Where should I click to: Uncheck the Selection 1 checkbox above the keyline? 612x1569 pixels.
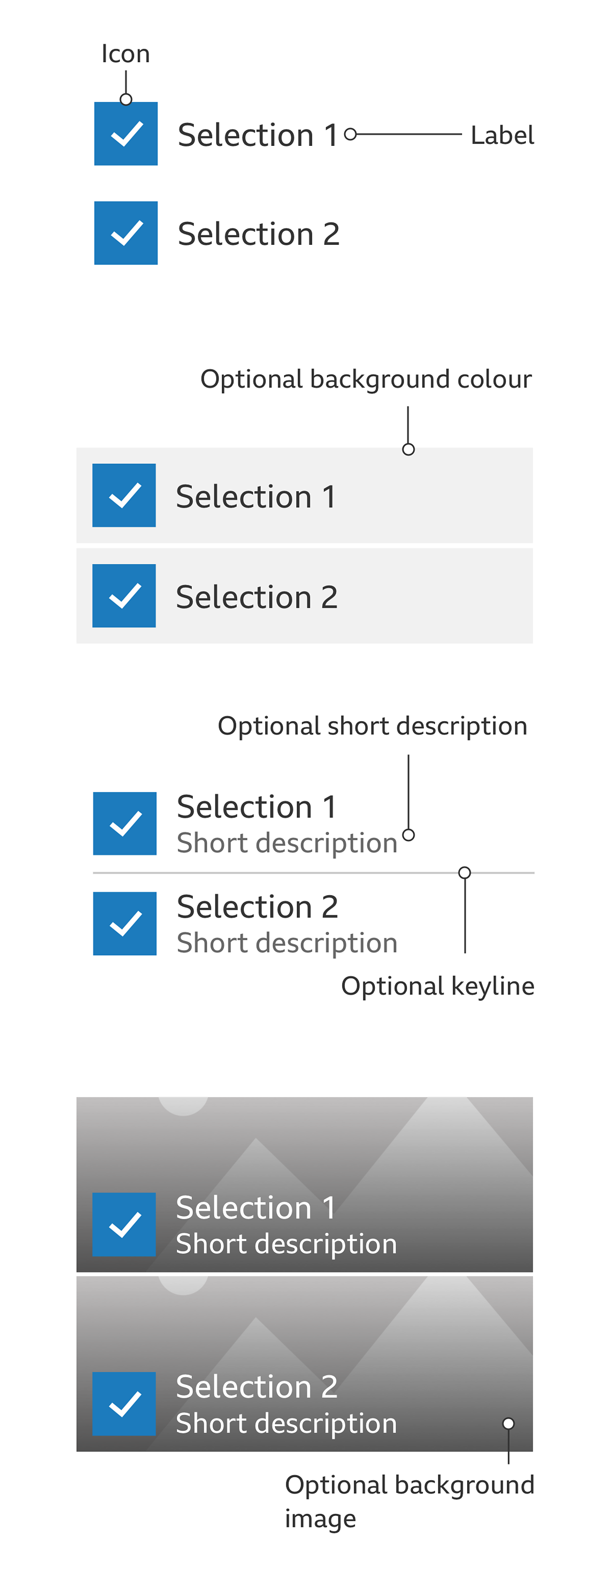tap(124, 823)
